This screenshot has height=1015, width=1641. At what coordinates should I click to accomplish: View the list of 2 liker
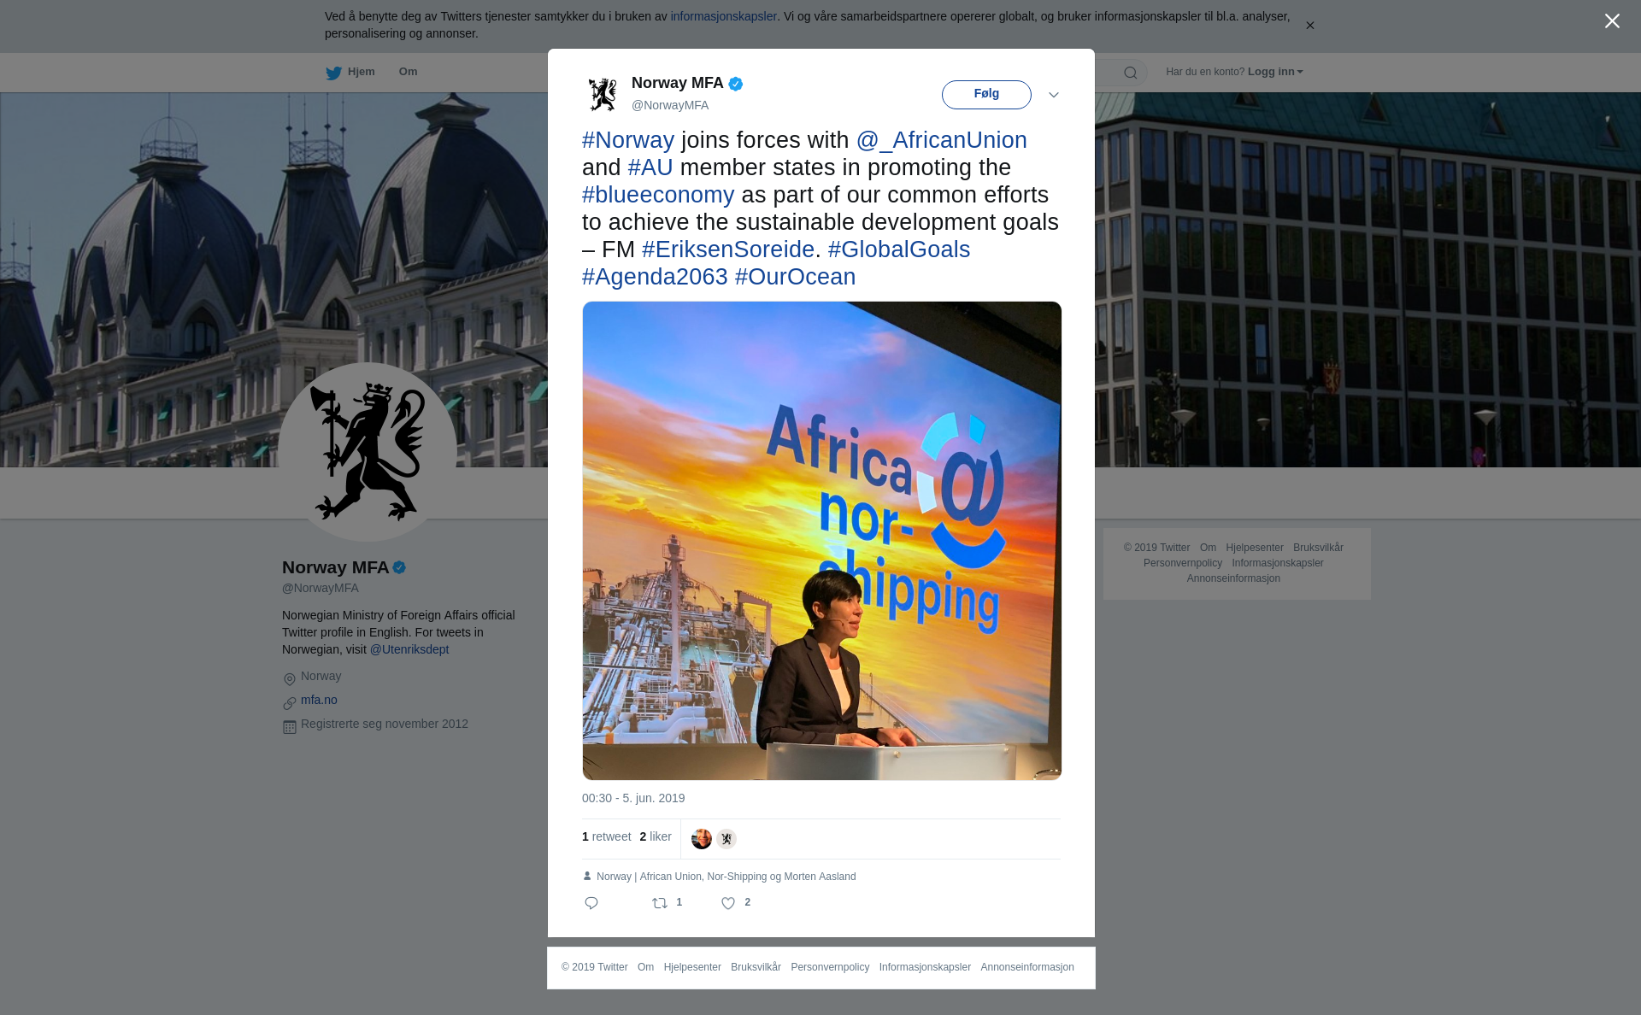point(656,836)
